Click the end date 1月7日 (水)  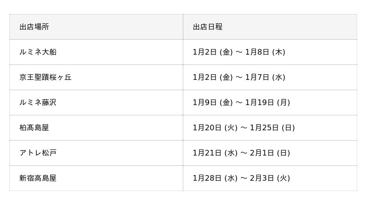coord(265,77)
